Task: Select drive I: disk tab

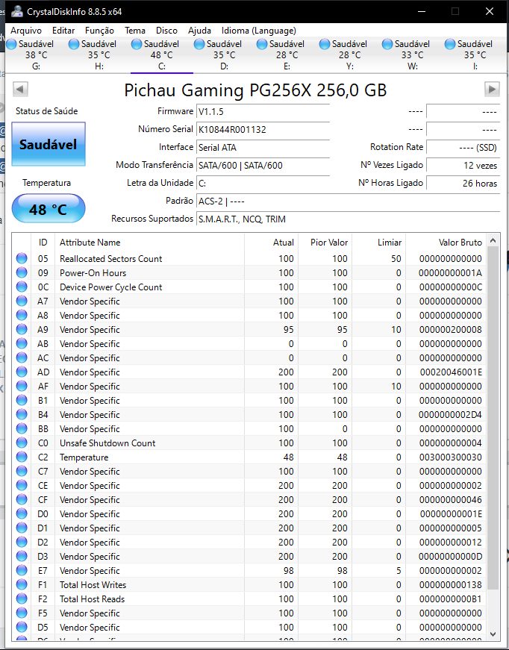Action: 475,54
